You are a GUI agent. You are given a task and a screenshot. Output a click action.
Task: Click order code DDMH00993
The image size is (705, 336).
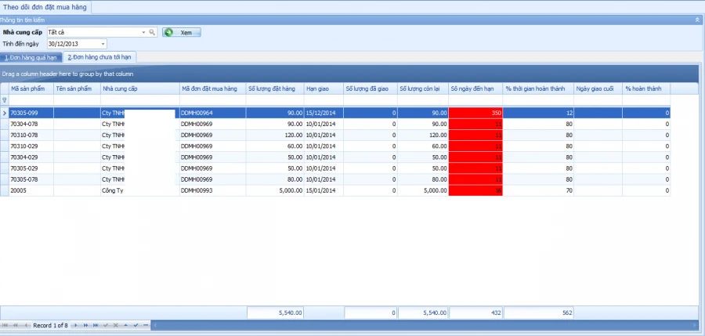(212, 190)
